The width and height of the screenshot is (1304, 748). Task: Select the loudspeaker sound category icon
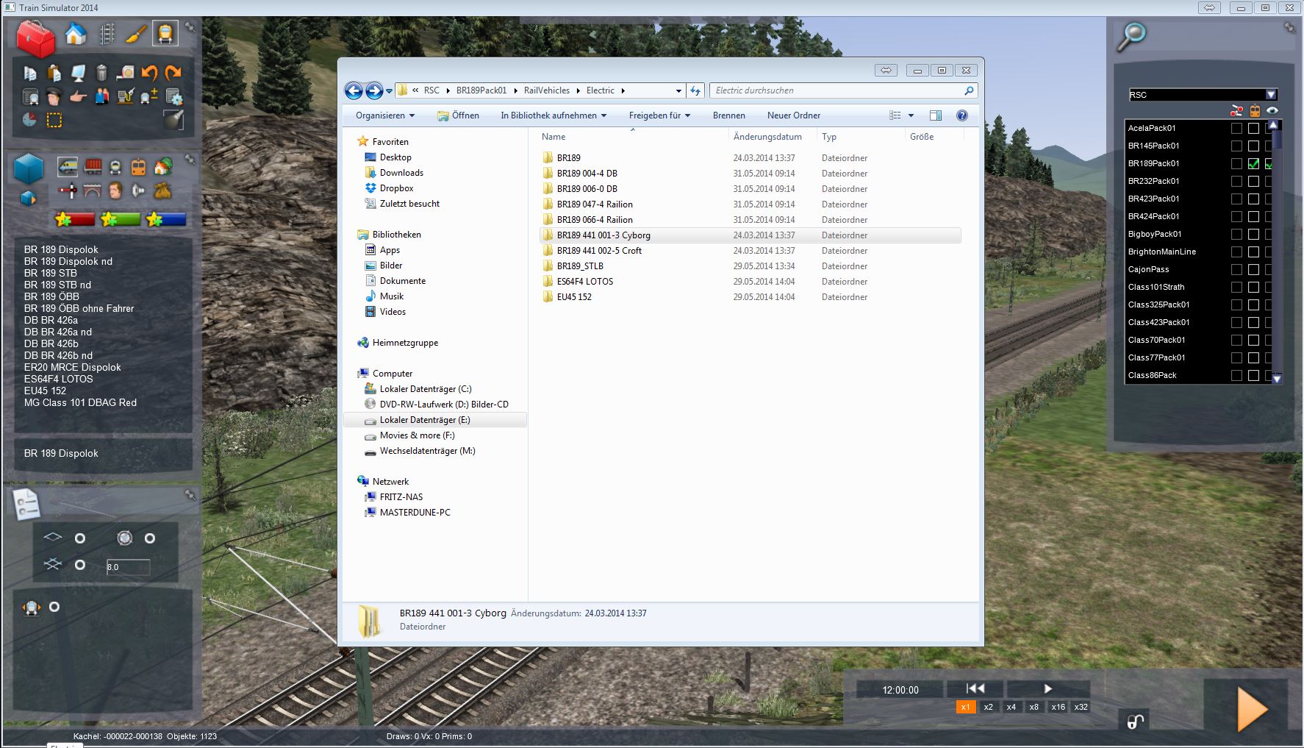click(x=139, y=191)
